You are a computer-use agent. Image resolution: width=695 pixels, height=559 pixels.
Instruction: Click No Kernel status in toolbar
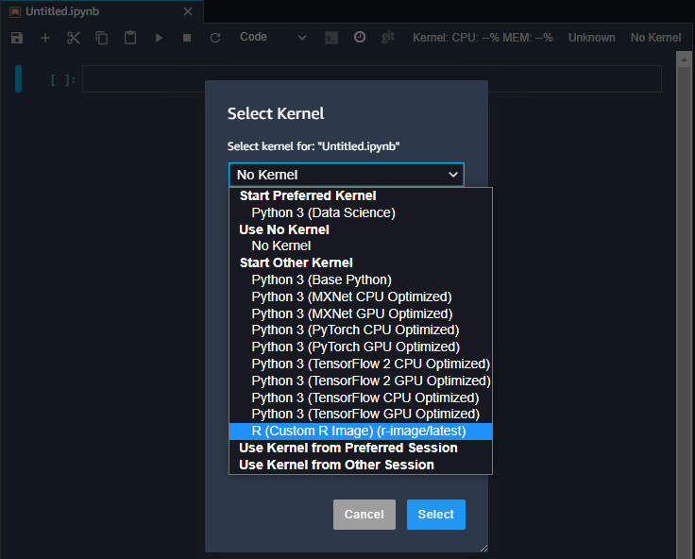click(655, 38)
